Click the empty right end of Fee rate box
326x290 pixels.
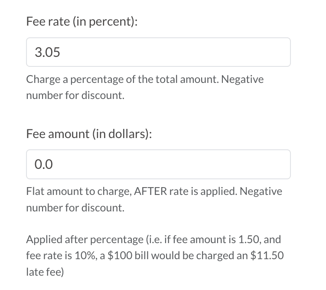[x=269, y=52]
